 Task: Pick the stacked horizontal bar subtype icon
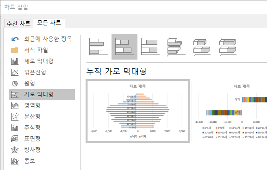124,47
